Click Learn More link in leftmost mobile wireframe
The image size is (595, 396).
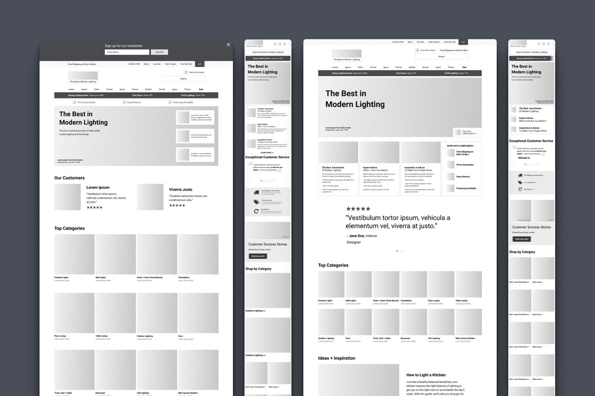click(x=267, y=152)
